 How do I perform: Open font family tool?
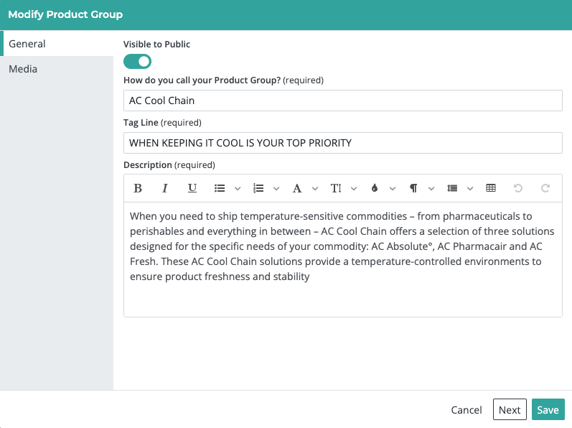tap(297, 188)
